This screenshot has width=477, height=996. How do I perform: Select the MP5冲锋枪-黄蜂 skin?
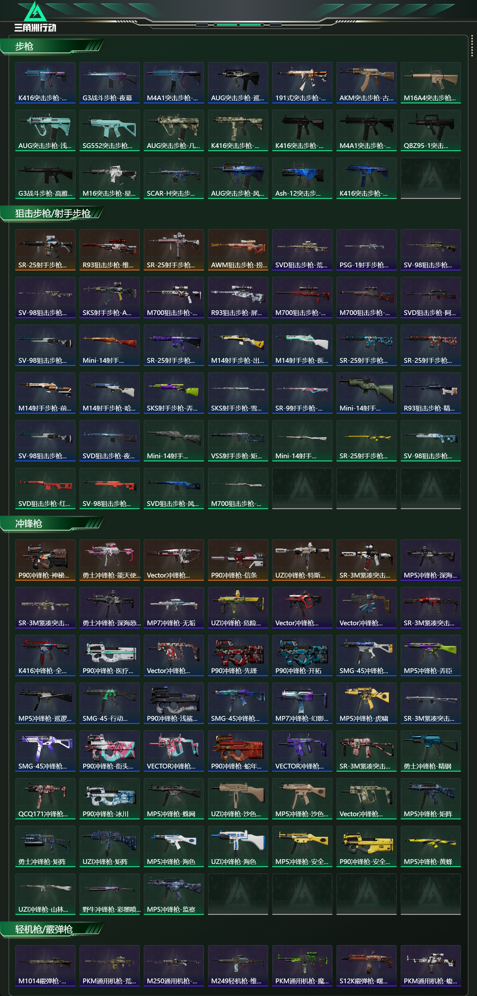(431, 846)
